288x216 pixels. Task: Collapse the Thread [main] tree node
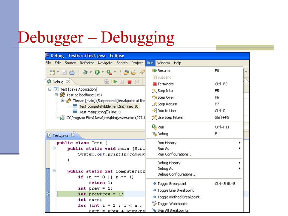62,101
